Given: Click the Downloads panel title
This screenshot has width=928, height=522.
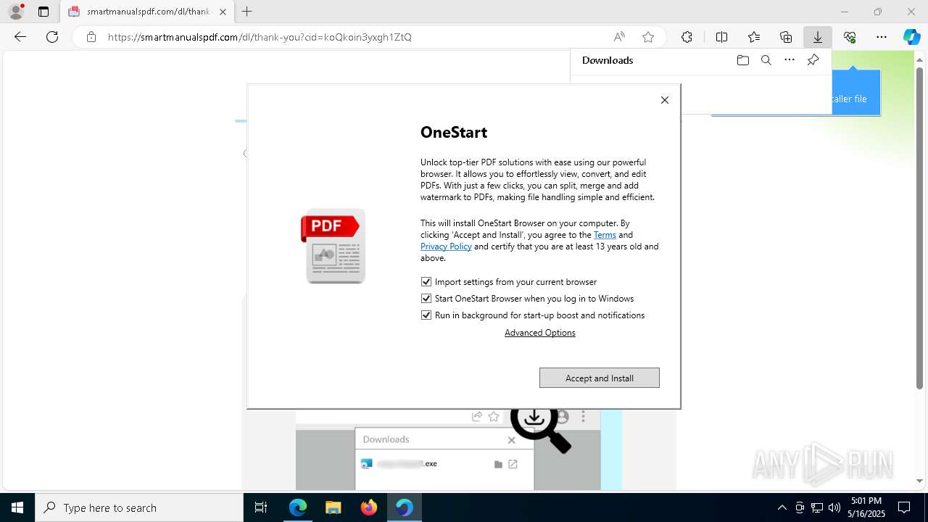Looking at the screenshot, I should coord(608,60).
